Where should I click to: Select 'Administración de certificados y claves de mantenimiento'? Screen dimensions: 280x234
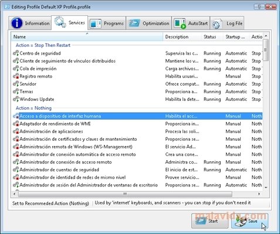pos(78,139)
